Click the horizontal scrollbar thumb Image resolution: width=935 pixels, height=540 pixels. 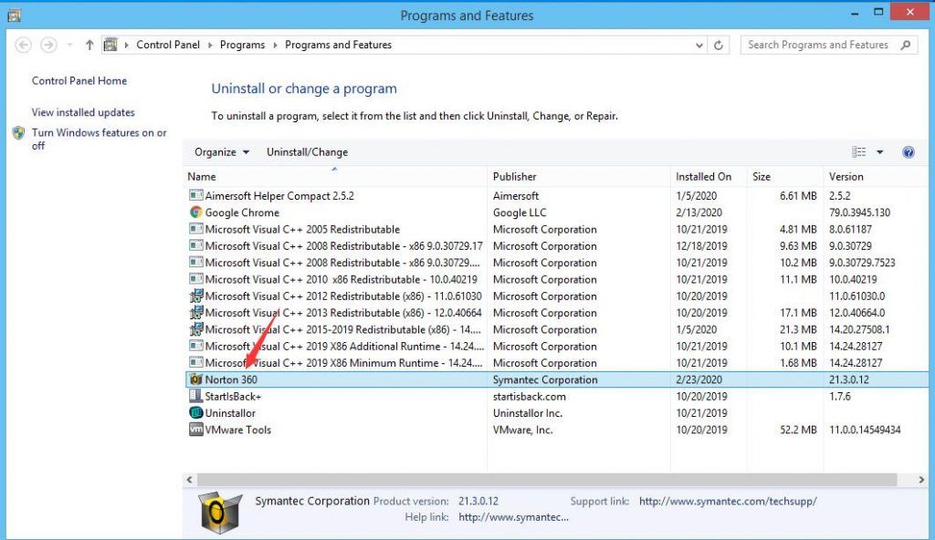point(547,479)
